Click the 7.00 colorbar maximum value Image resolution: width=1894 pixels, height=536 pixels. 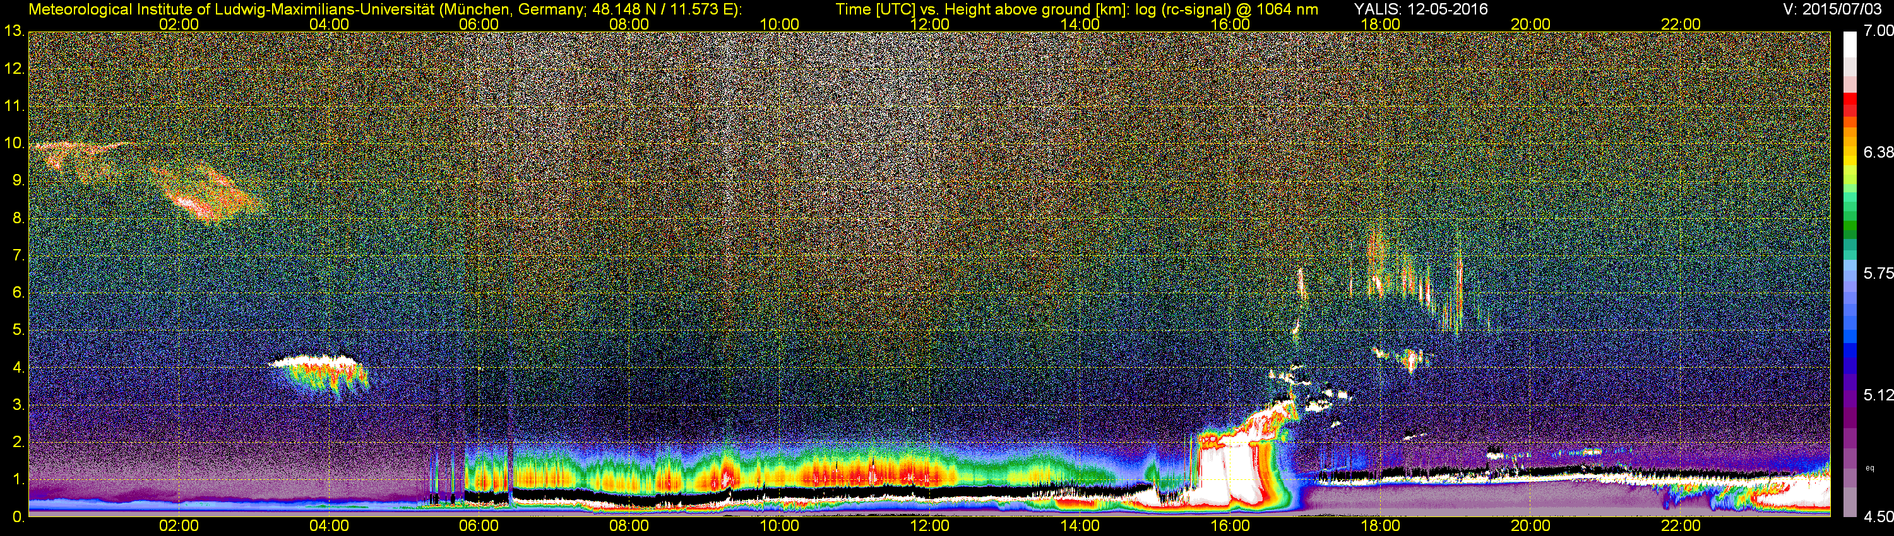pyautogui.click(x=1878, y=31)
